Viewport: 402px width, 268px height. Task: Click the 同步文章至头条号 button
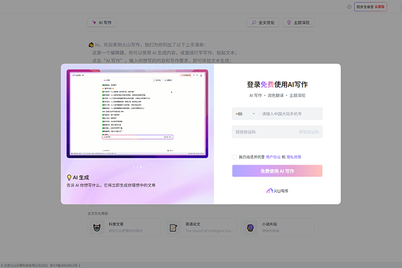[x=370, y=7]
